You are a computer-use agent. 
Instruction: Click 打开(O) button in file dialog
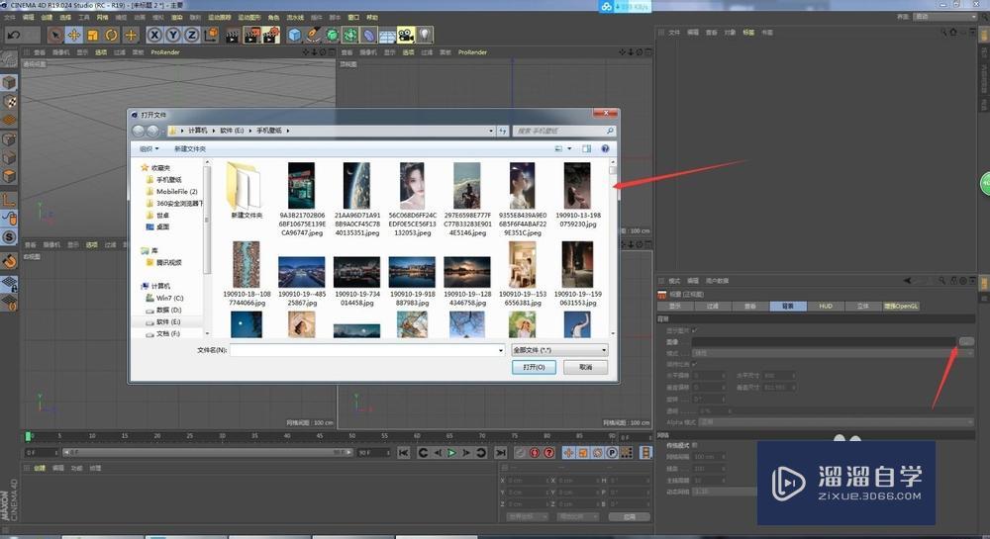coord(534,367)
